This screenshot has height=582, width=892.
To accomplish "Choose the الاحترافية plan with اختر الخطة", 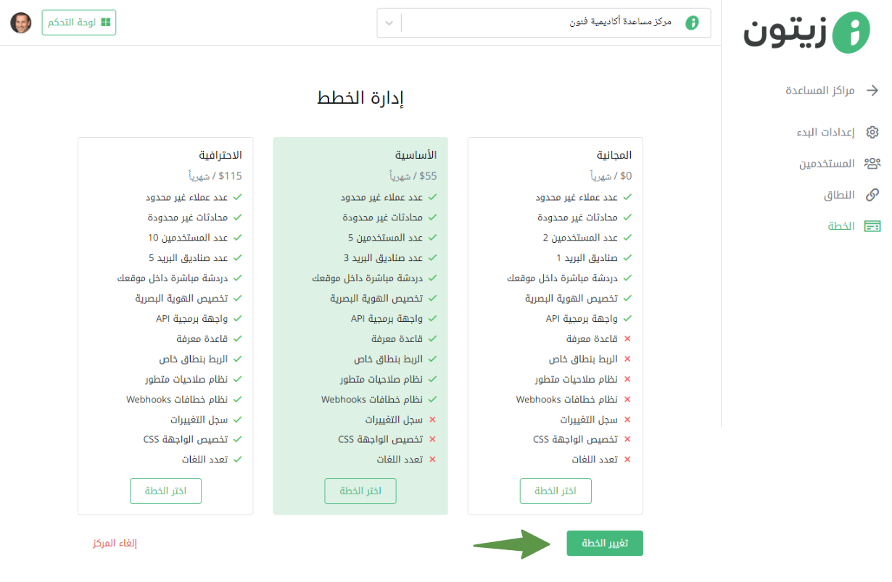I will tap(165, 491).
